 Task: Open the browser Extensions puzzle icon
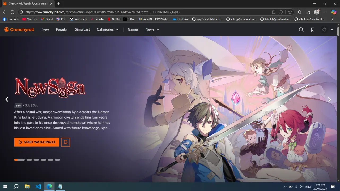(299, 12)
